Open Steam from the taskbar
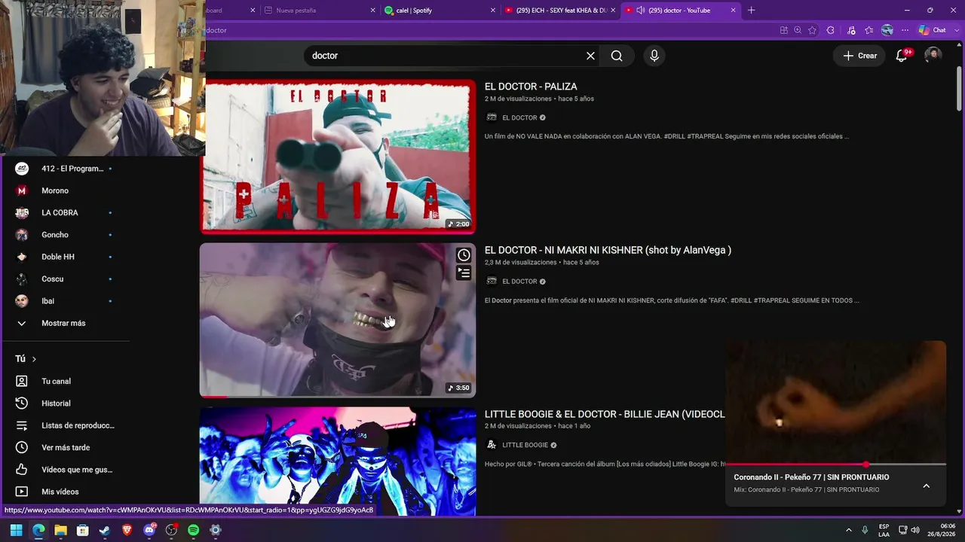The height and width of the screenshot is (542, 965). point(105,530)
